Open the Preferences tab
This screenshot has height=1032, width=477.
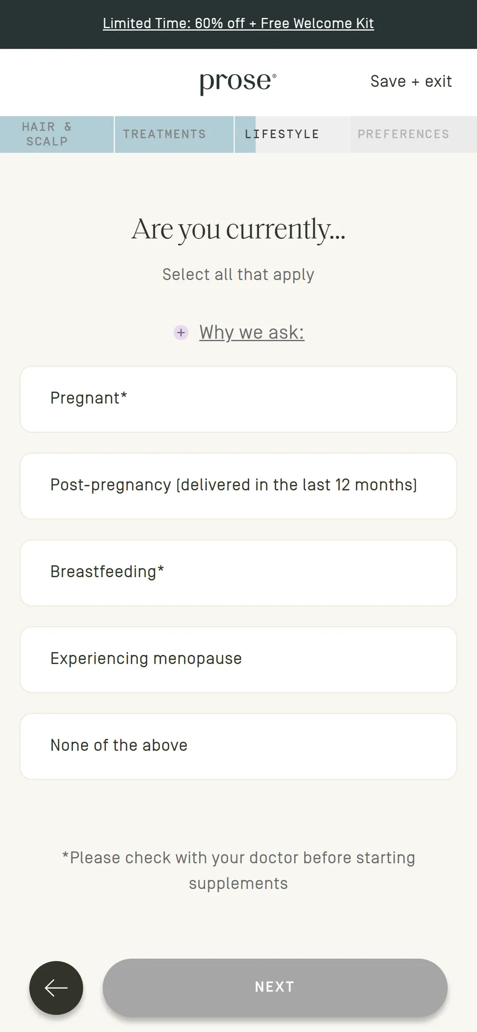click(413, 135)
